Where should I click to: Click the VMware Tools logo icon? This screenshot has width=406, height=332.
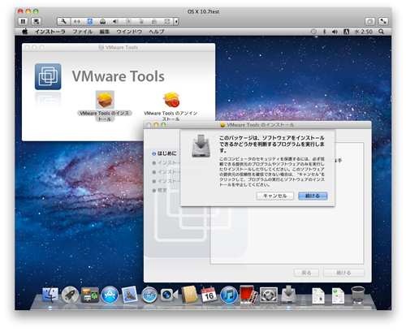48,76
